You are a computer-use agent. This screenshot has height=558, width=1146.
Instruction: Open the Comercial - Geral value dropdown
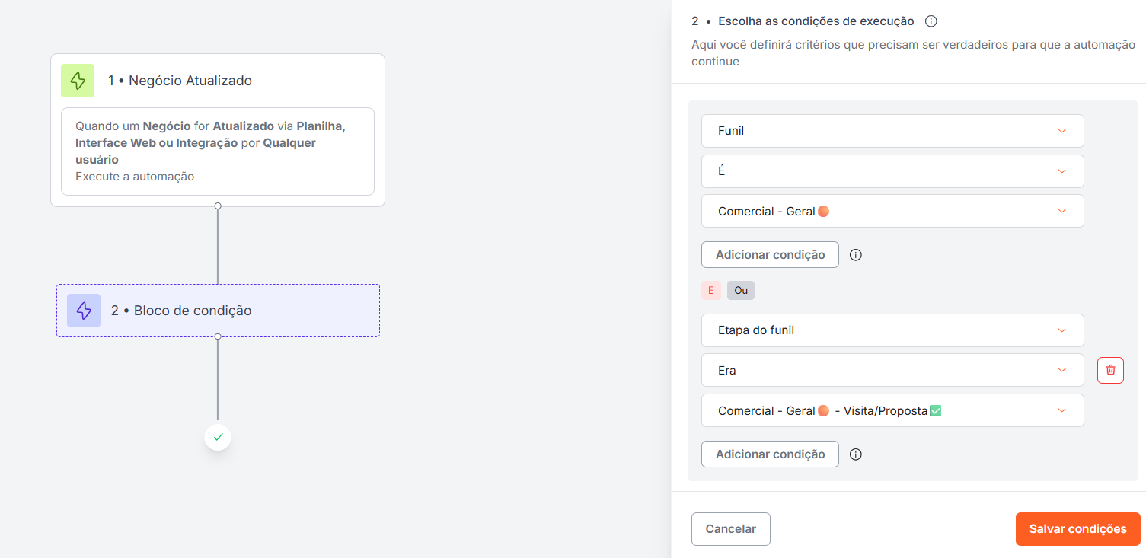coord(892,211)
